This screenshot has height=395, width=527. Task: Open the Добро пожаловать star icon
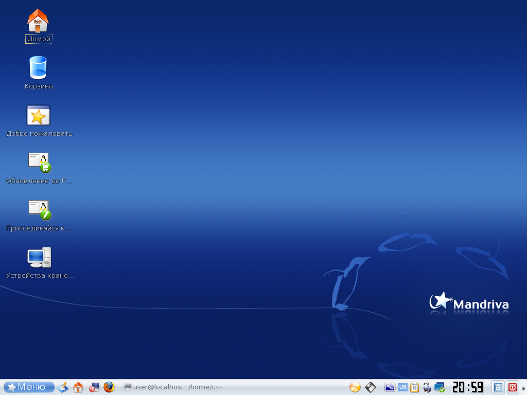pos(38,115)
